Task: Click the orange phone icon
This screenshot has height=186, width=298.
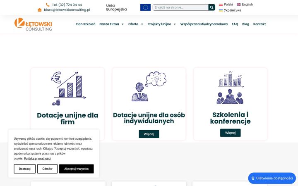Action: coord(48,5)
